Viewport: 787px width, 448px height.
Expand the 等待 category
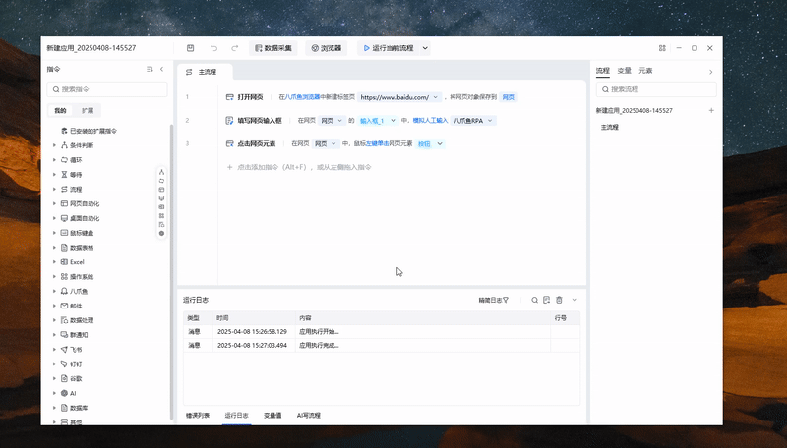point(54,175)
